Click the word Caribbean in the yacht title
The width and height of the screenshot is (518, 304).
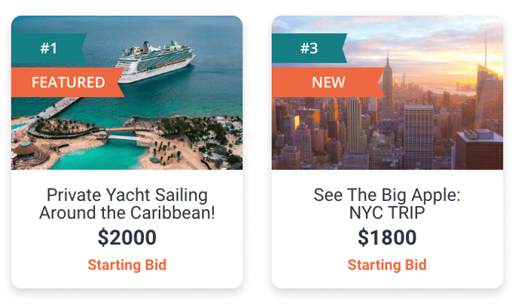(174, 213)
